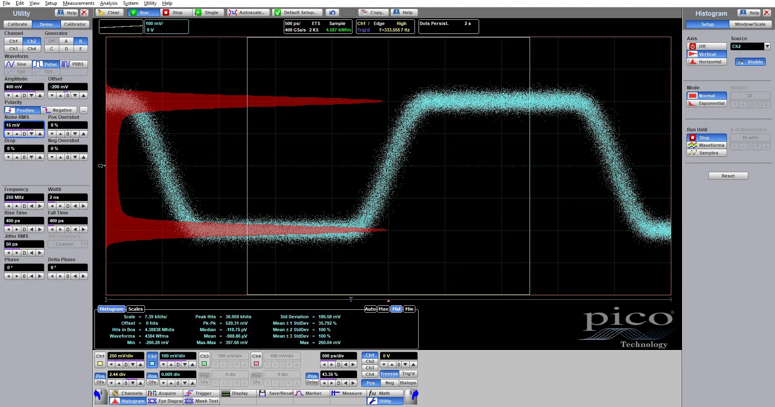Image resolution: width=775 pixels, height=407 pixels.
Task: Click the Ch1 yellow color swatch
Action: click(x=100, y=364)
